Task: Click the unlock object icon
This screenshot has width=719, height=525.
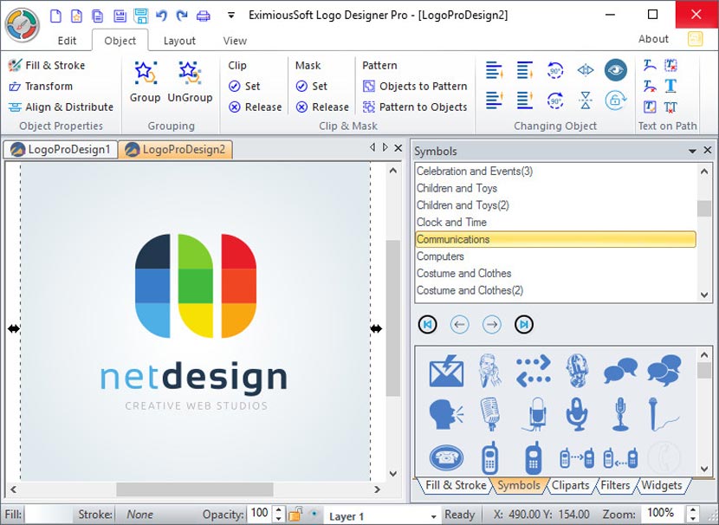Action: (615, 102)
